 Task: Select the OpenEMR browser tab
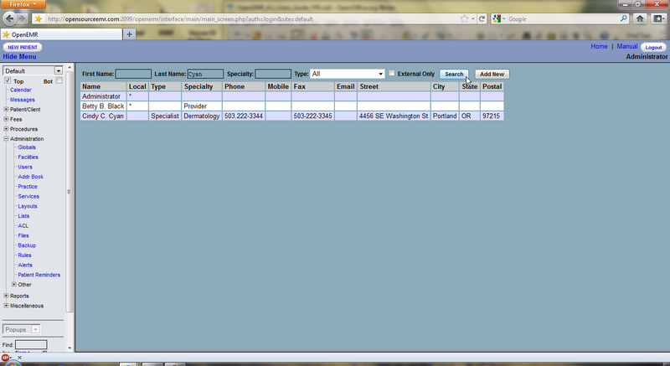pyautogui.click(x=61, y=34)
